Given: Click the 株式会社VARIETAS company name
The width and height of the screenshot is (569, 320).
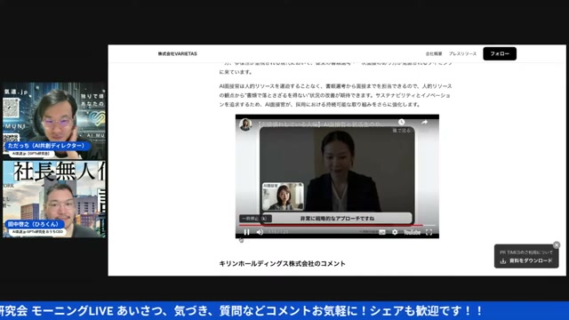Looking at the screenshot, I should pos(178,53).
